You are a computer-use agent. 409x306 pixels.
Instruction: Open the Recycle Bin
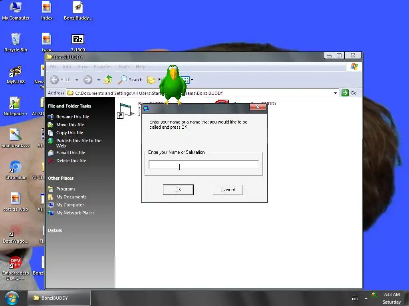pos(16,42)
